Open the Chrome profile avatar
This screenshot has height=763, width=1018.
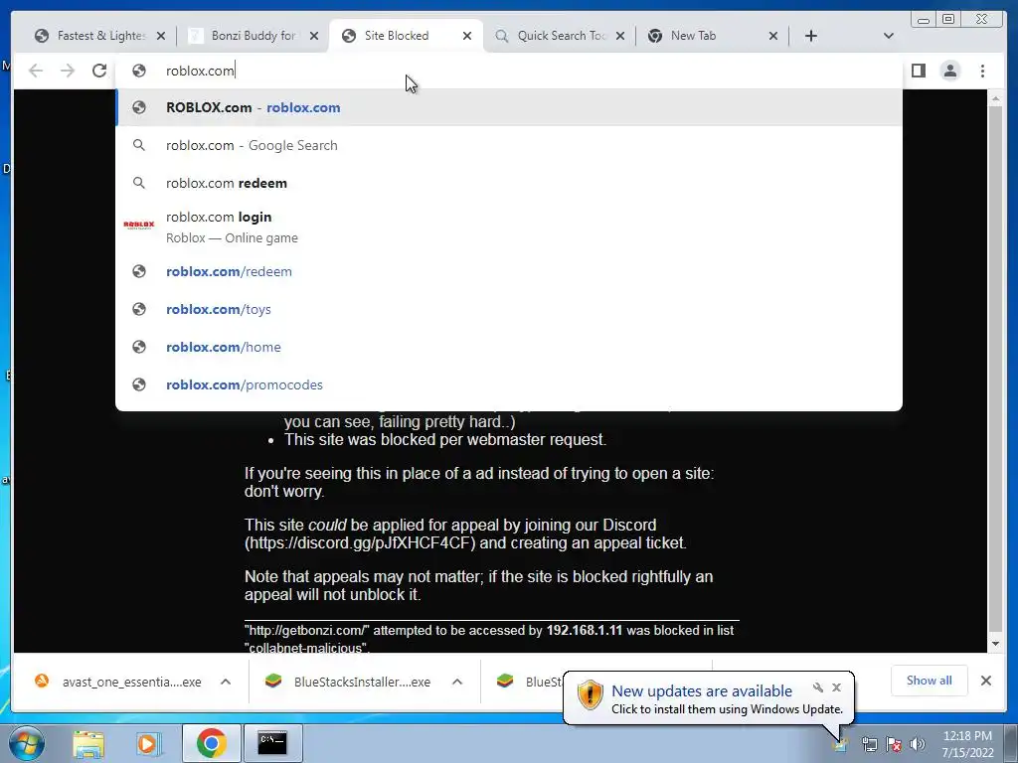pos(949,71)
